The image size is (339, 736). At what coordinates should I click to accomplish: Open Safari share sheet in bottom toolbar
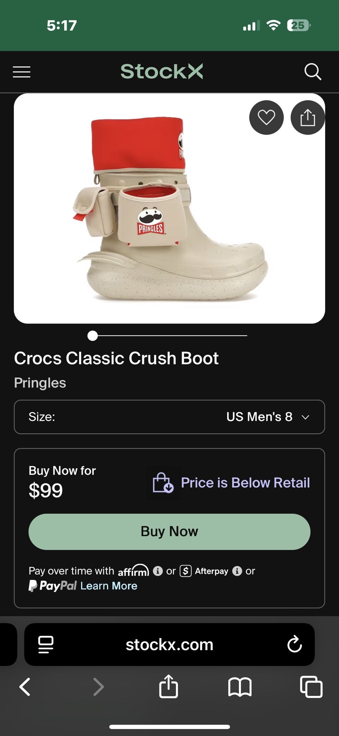point(169,687)
